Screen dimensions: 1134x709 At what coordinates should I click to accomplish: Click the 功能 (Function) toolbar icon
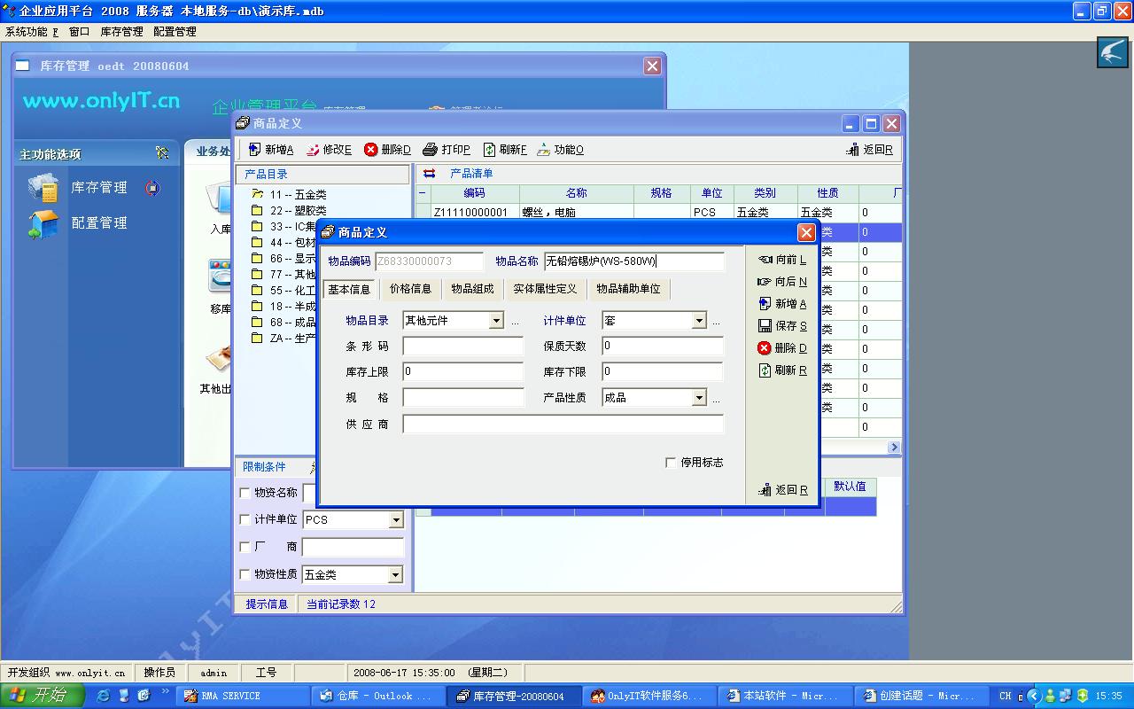543,150
